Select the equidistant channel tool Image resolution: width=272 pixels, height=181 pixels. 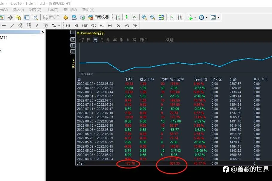tap(20, 26)
